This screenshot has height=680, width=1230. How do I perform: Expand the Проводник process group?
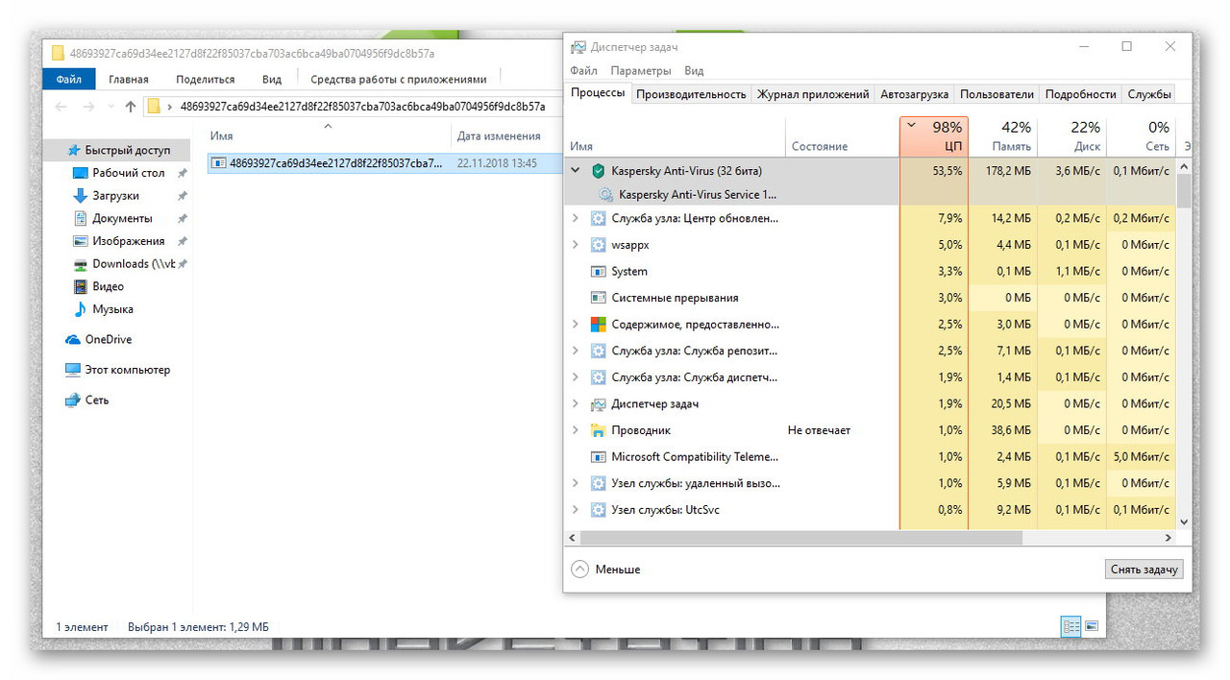[x=576, y=430]
